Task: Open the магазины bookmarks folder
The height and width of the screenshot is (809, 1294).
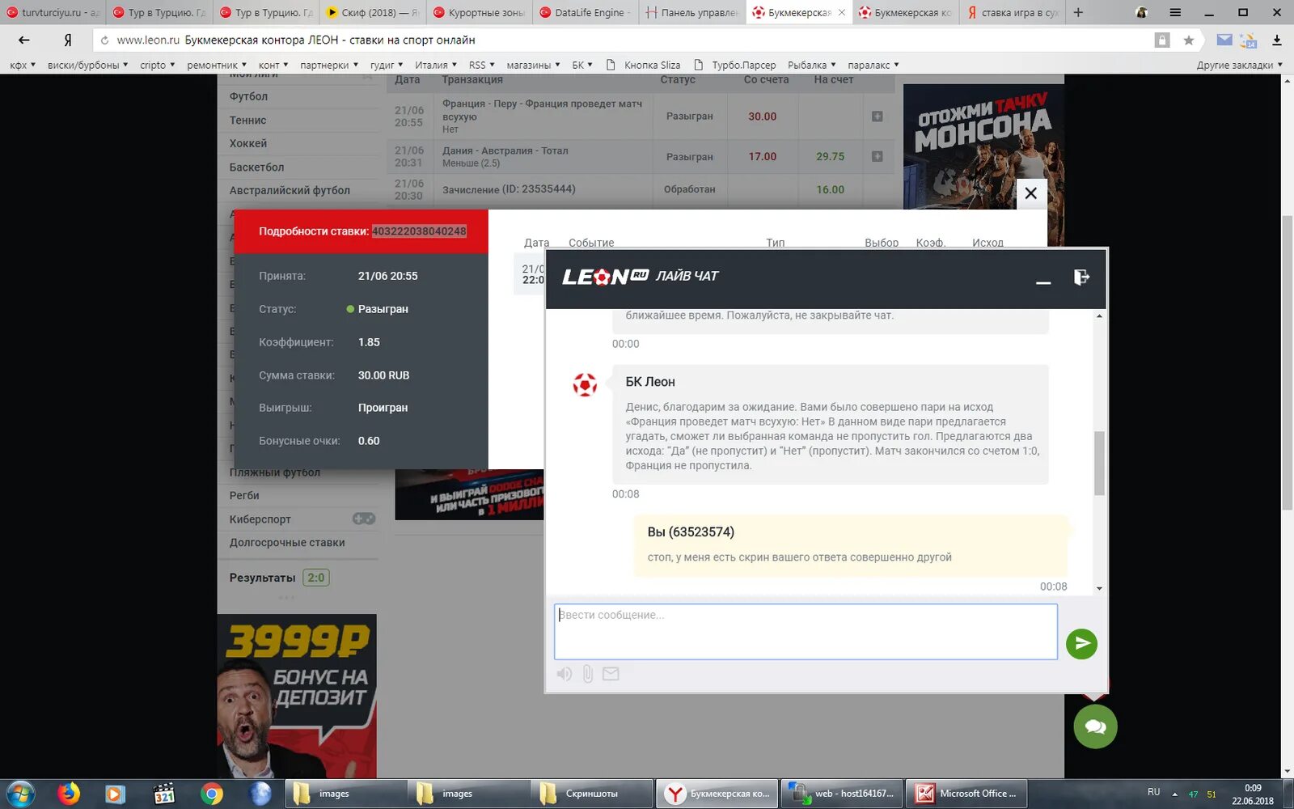Action: pos(533,65)
